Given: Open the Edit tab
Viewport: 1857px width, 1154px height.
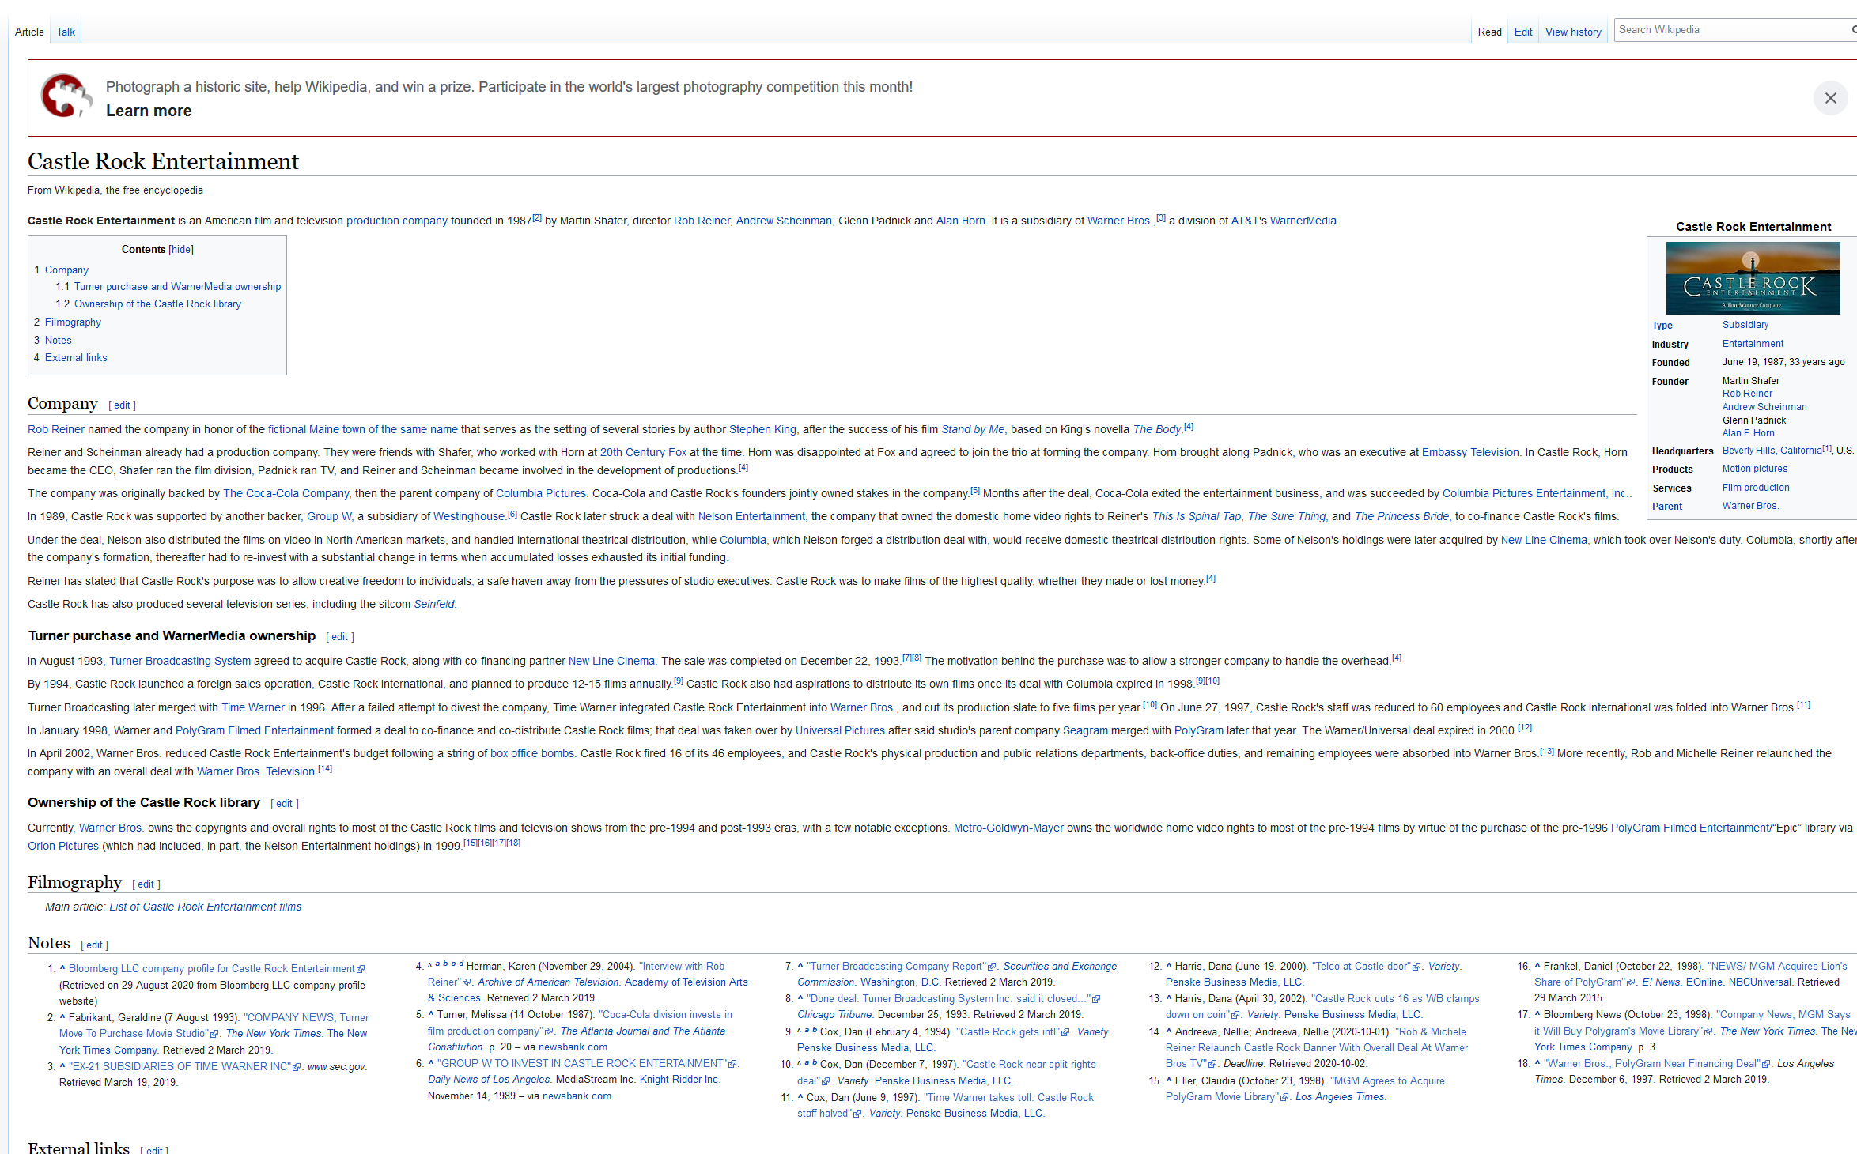Looking at the screenshot, I should point(1523,32).
